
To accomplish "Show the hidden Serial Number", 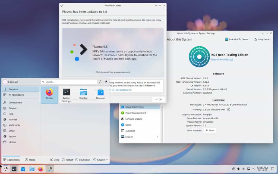I will tap(210, 130).
